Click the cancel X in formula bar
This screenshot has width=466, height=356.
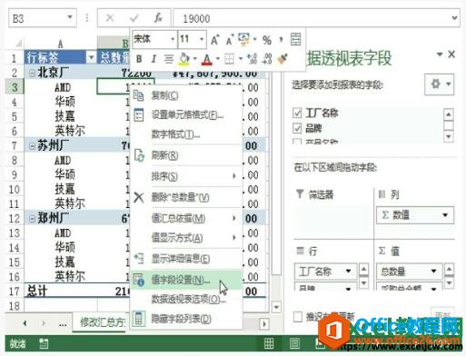tap(110, 18)
